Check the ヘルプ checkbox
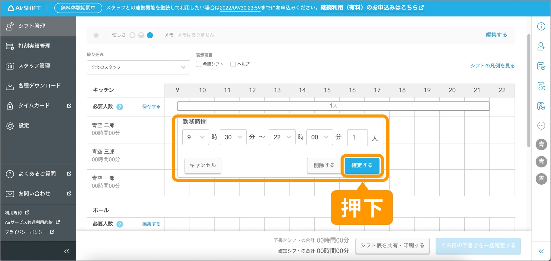This screenshot has width=551, height=261. 233,64
